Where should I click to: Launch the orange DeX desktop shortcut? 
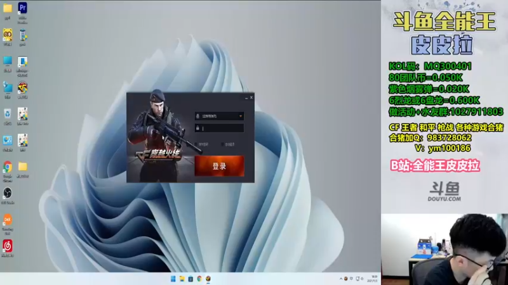pyautogui.click(x=8, y=220)
